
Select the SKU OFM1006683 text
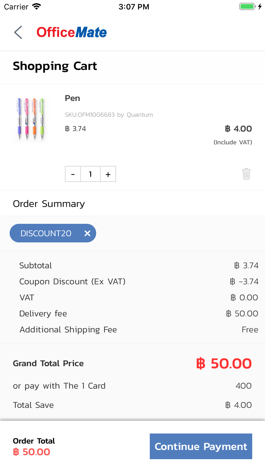point(90,115)
